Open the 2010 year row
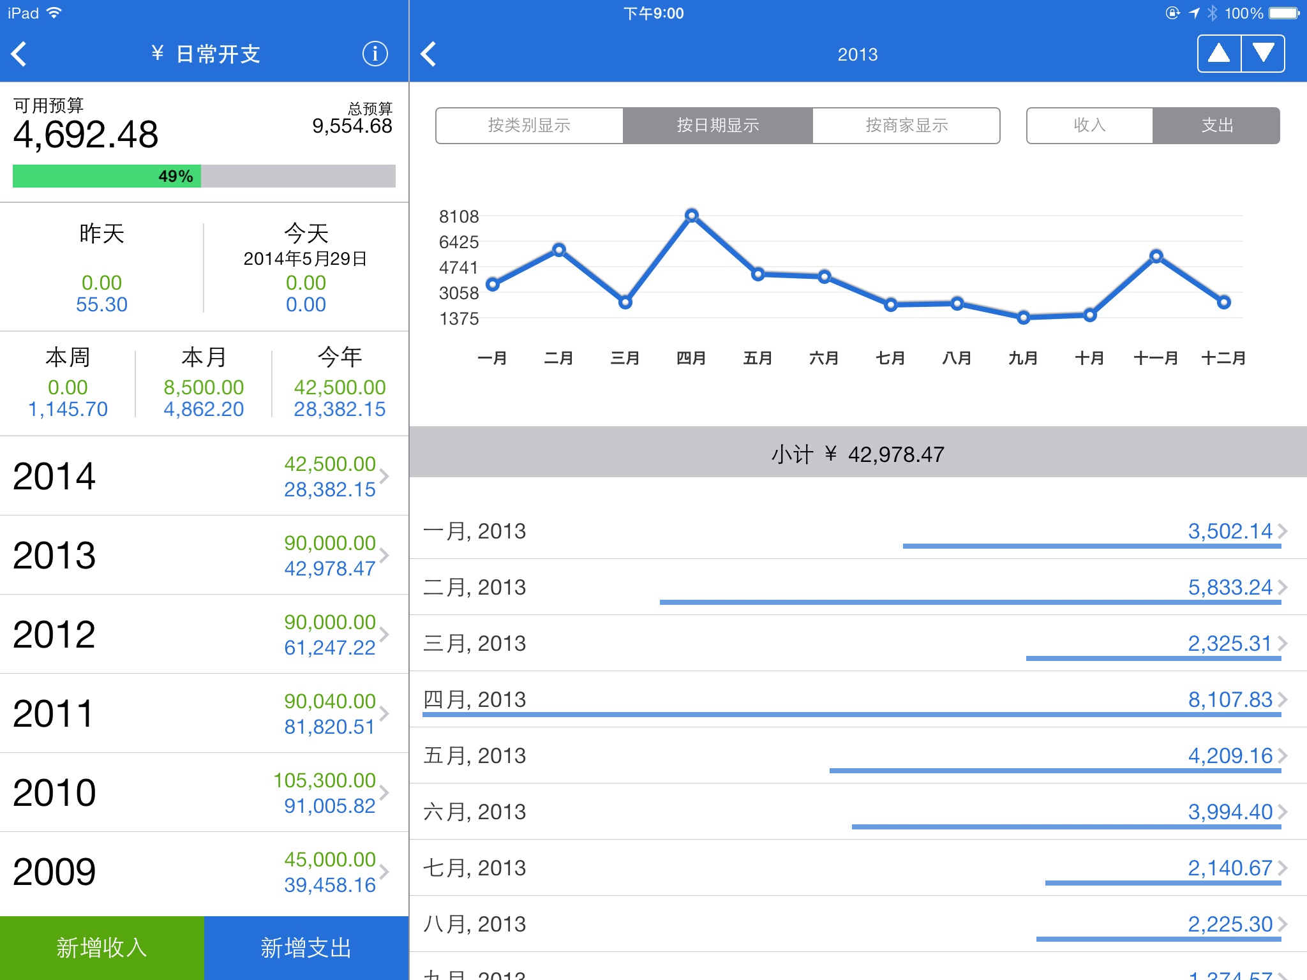 pyautogui.click(x=204, y=792)
